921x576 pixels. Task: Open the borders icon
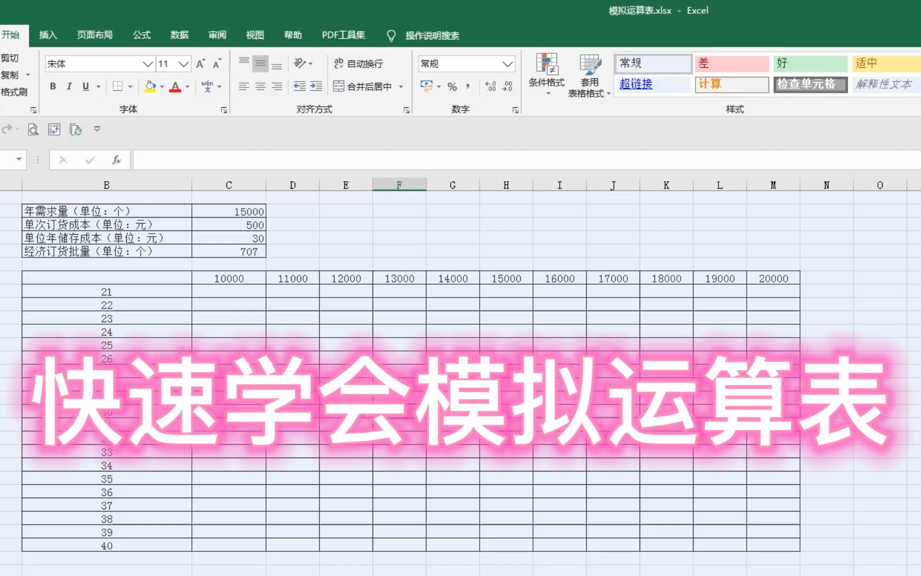[118, 86]
